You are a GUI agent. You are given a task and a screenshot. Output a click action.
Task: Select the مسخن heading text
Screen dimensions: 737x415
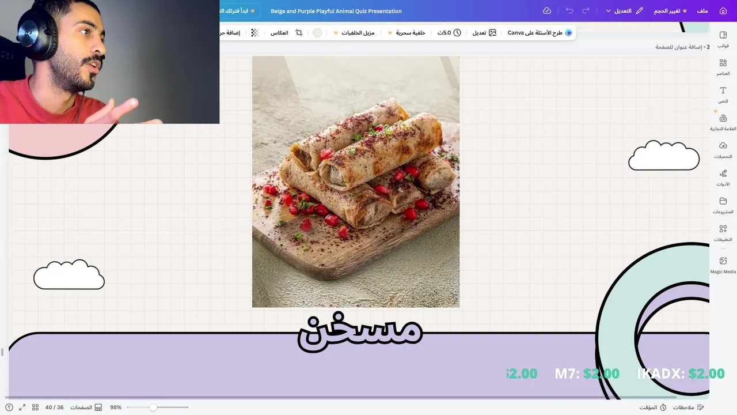pos(360,333)
